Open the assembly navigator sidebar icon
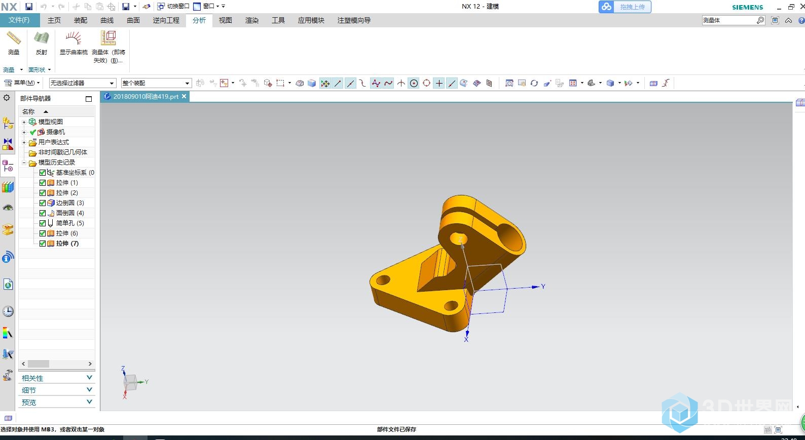 8,123
